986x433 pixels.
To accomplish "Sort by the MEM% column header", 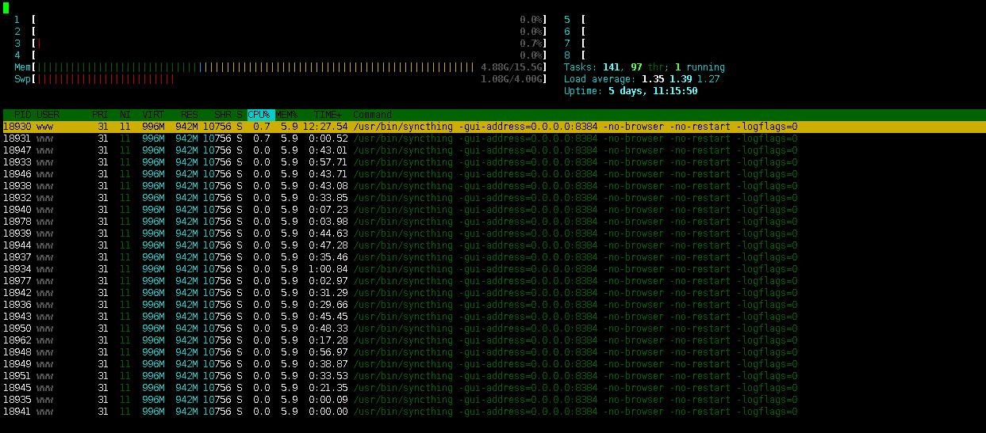I will 286,115.
